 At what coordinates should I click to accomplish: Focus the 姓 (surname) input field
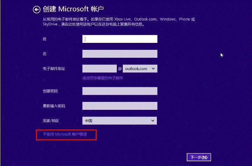click(x=120, y=39)
